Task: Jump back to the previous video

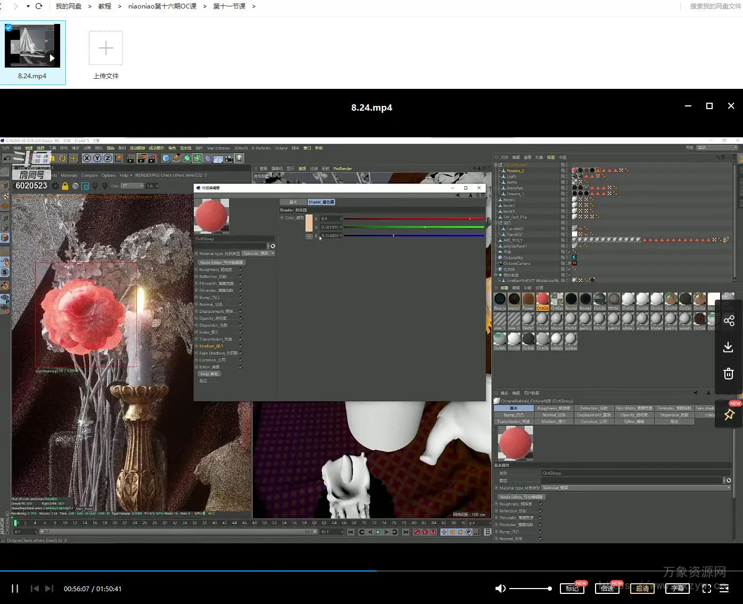Action: click(35, 589)
